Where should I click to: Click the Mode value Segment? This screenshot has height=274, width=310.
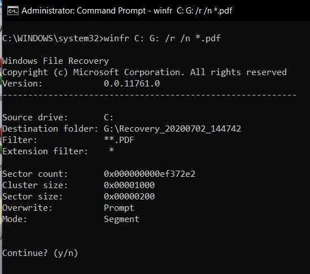[121, 219]
